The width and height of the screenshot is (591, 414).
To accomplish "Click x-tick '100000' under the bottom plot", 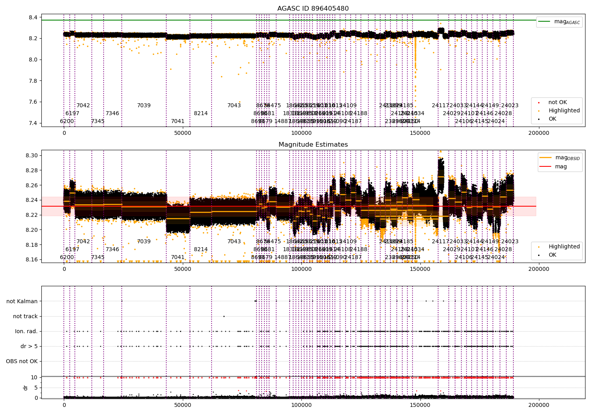I will (x=301, y=405).
